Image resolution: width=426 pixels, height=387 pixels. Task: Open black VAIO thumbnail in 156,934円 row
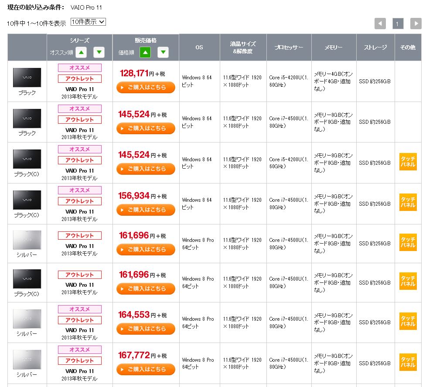[x=27, y=200]
